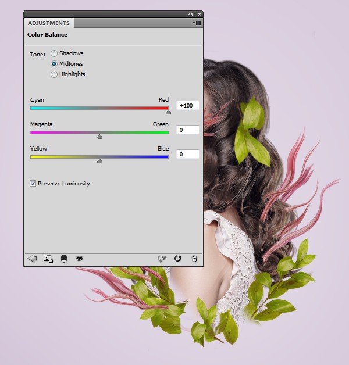This screenshot has width=349, height=365.
Task: Reset adjustment to defaults icon
Action: 178,259
